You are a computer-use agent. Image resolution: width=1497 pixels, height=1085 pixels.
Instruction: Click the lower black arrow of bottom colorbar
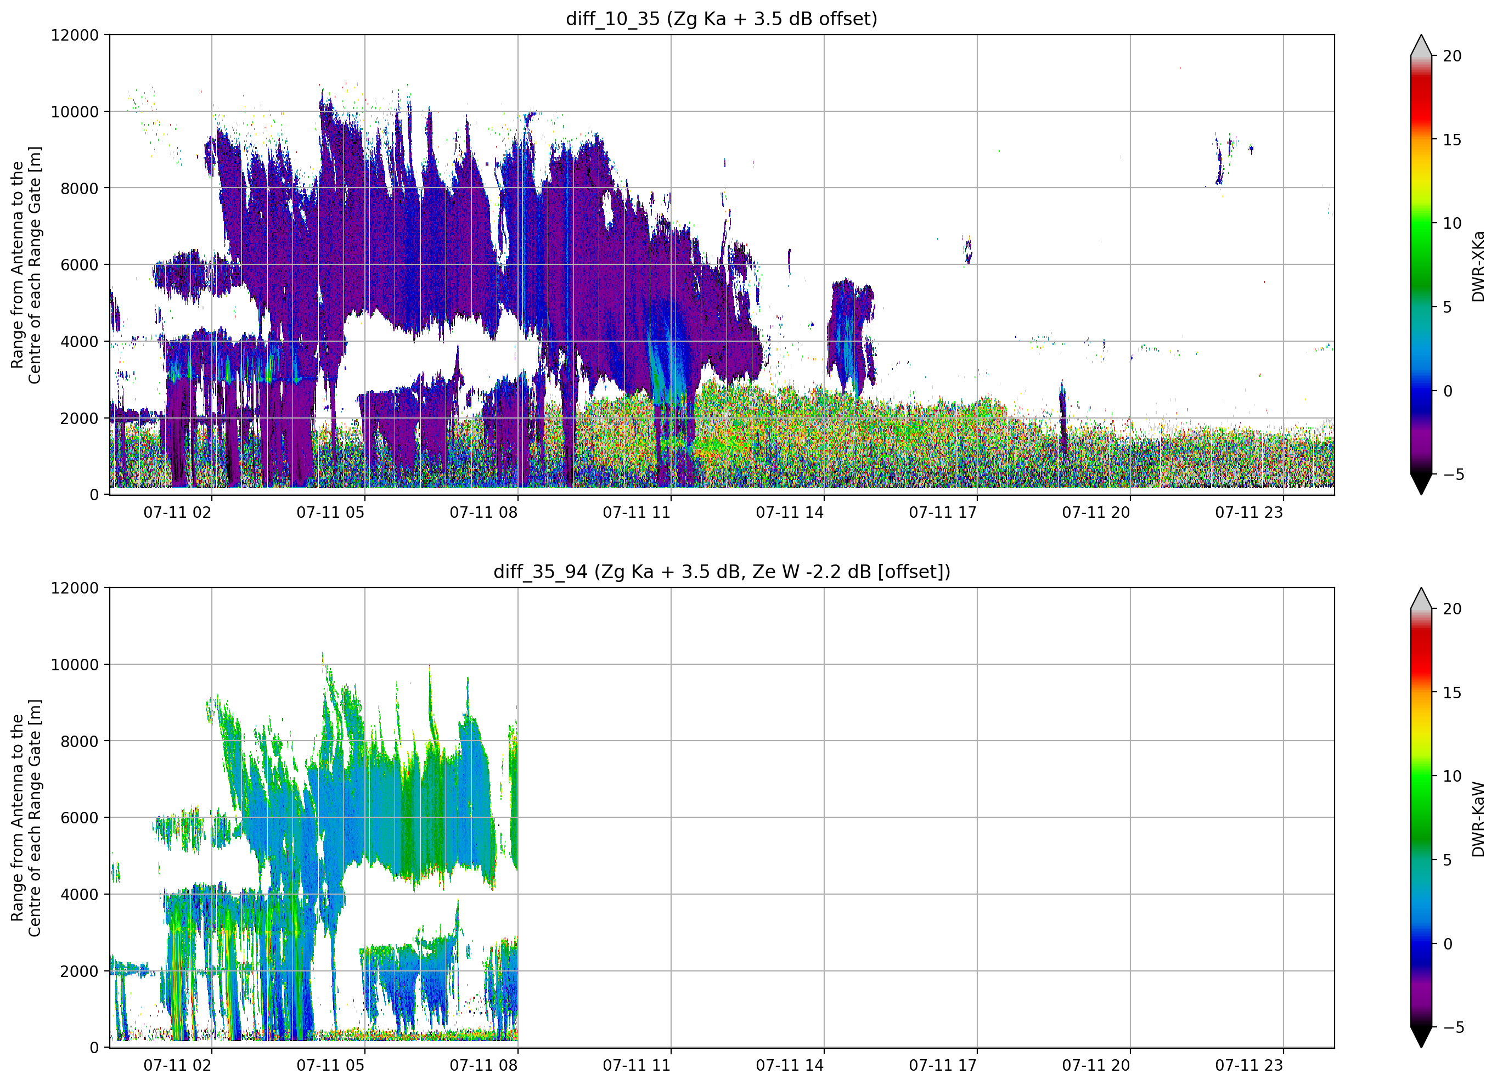coord(1421,1037)
